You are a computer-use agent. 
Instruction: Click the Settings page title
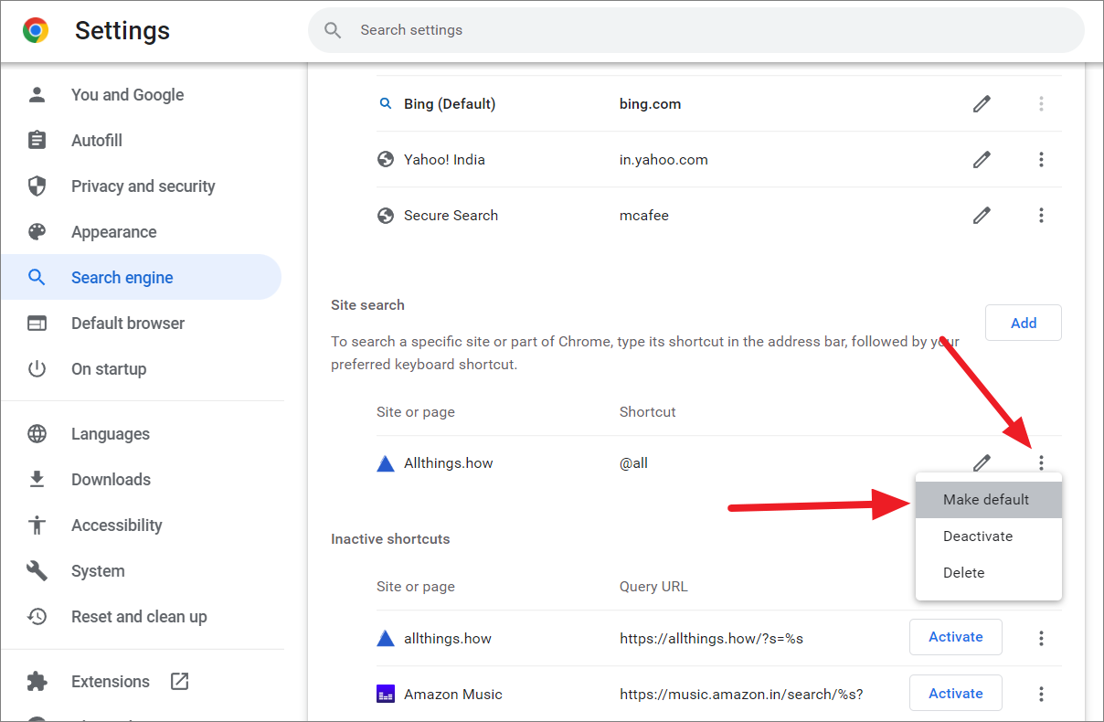click(x=122, y=30)
